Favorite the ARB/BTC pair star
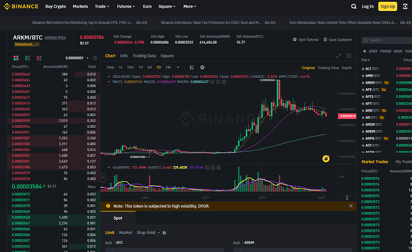This screenshot has height=252, width=412. (x=363, y=110)
